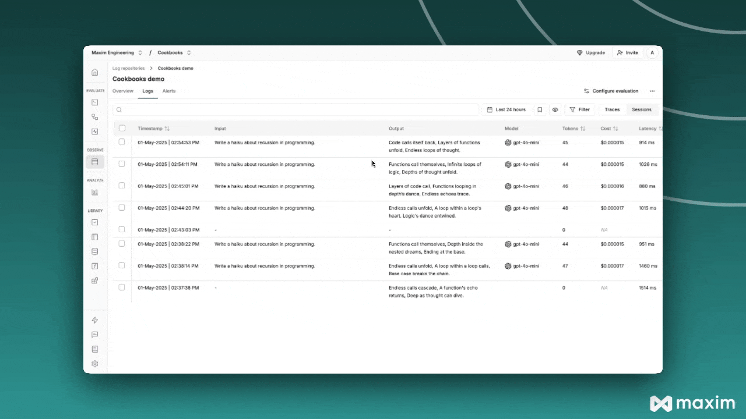
Task: Switch to the Alerts tab
Action: coord(169,91)
